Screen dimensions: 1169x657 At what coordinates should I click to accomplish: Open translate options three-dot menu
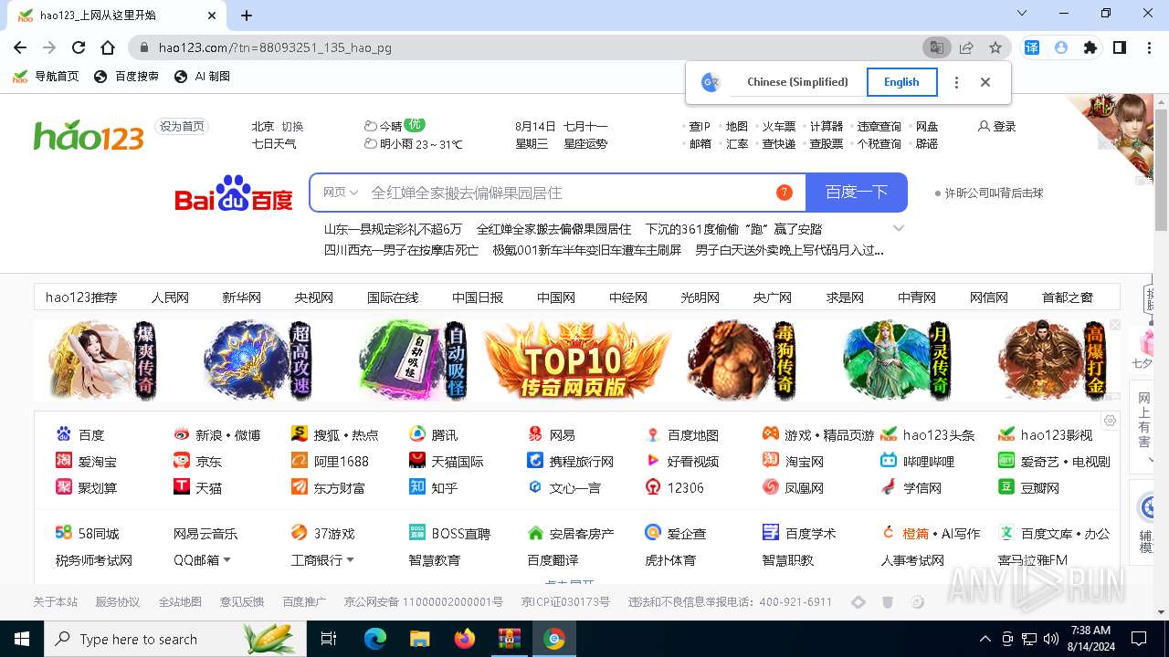tap(956, 82)
